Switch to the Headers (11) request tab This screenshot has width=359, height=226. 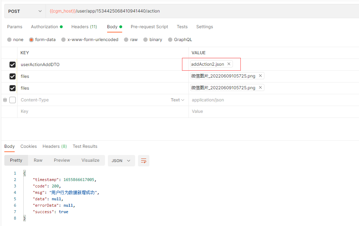(84, 27)
